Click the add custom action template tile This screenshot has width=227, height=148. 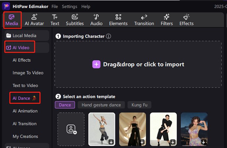[x=71, y=129]
